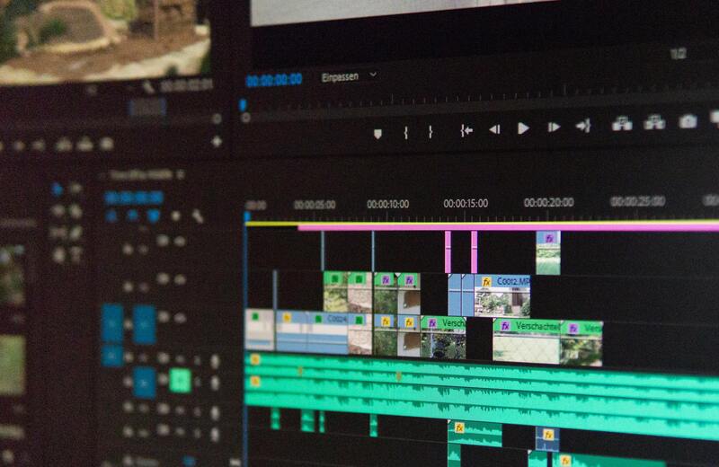
Task: Click the Mark Out bracket icon
Action: (431, 132)
